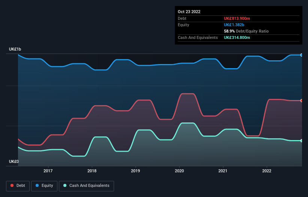
Task: Click the 2017 x-axis label
Action: pos(48,171)
